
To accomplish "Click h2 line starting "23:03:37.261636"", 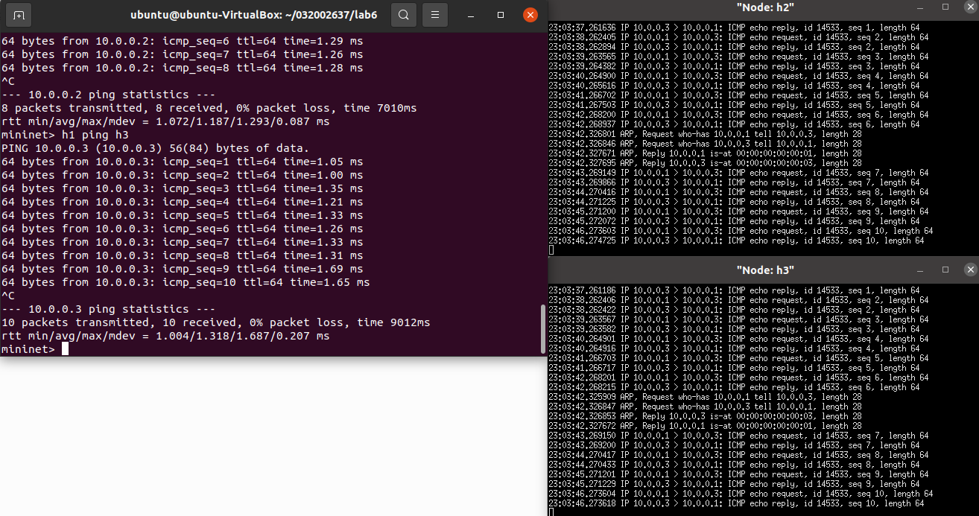I will click(x=735, y=28).
